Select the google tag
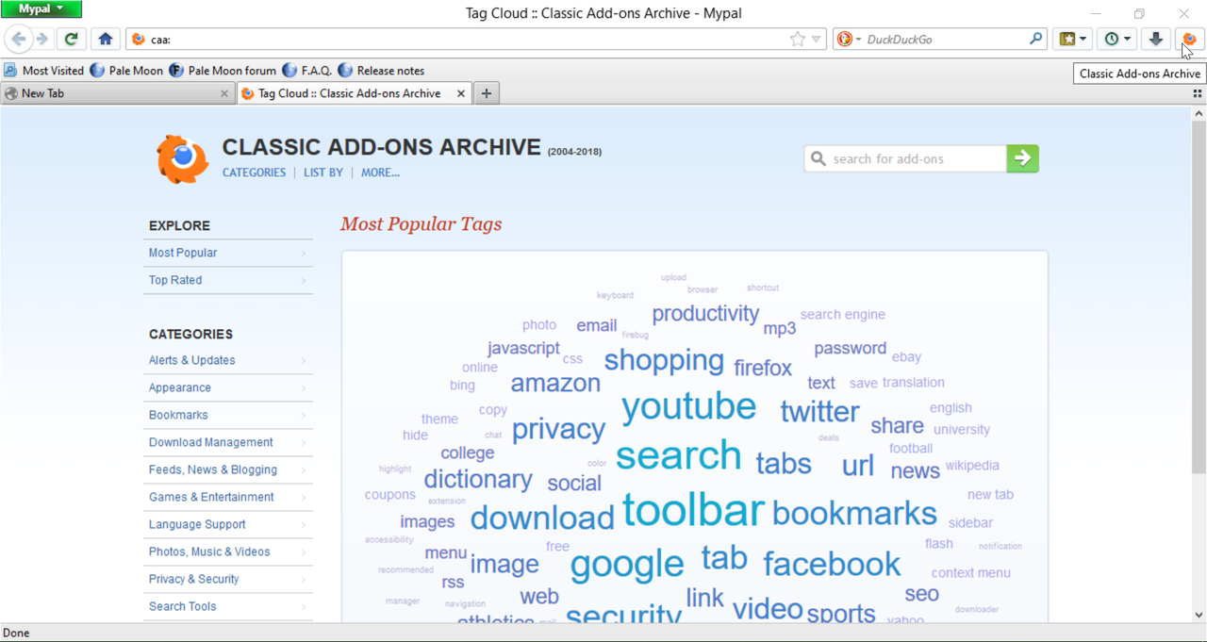 [x=627, y=565]
